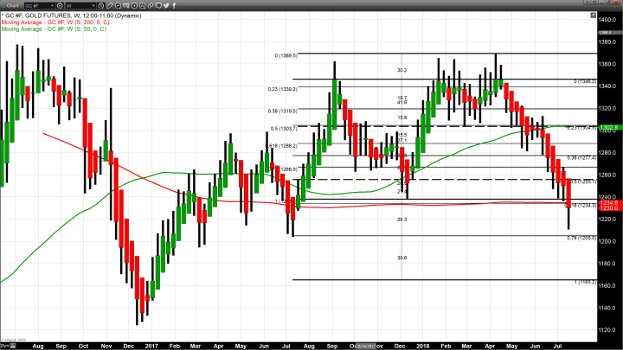
Task: Click the chain link icon in toolbar
Action: (x=151, y=6)
